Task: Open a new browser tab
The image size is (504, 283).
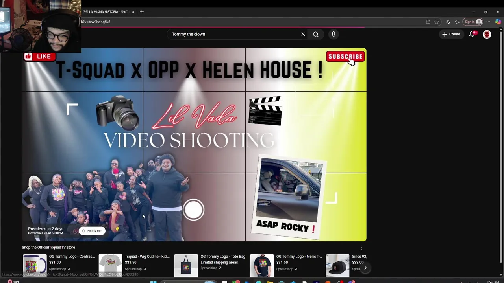Action: tap(142, 12)
